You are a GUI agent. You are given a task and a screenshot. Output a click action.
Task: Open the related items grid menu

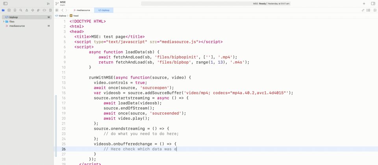(x=57, y=10)
